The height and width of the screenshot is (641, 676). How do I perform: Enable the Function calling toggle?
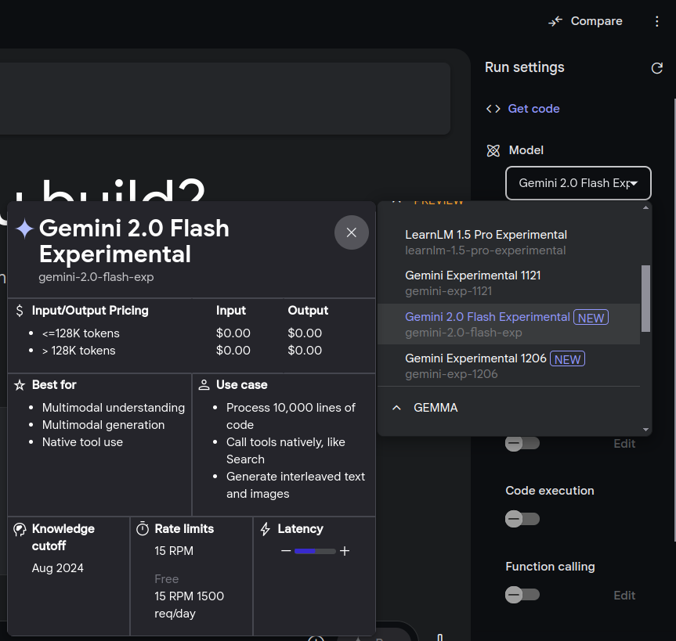pos(522,595)
